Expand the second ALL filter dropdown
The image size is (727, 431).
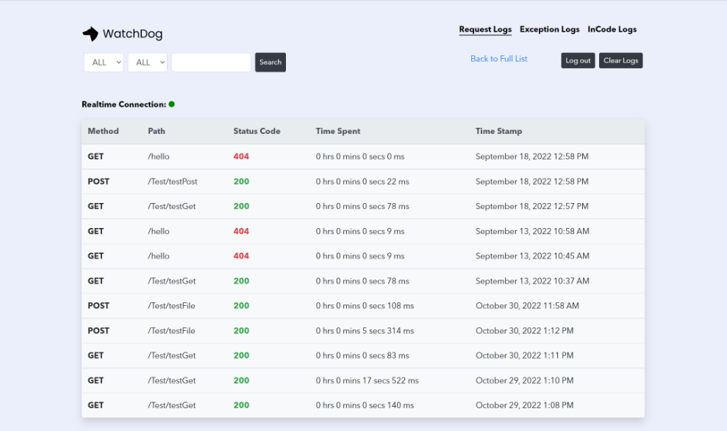148,63
